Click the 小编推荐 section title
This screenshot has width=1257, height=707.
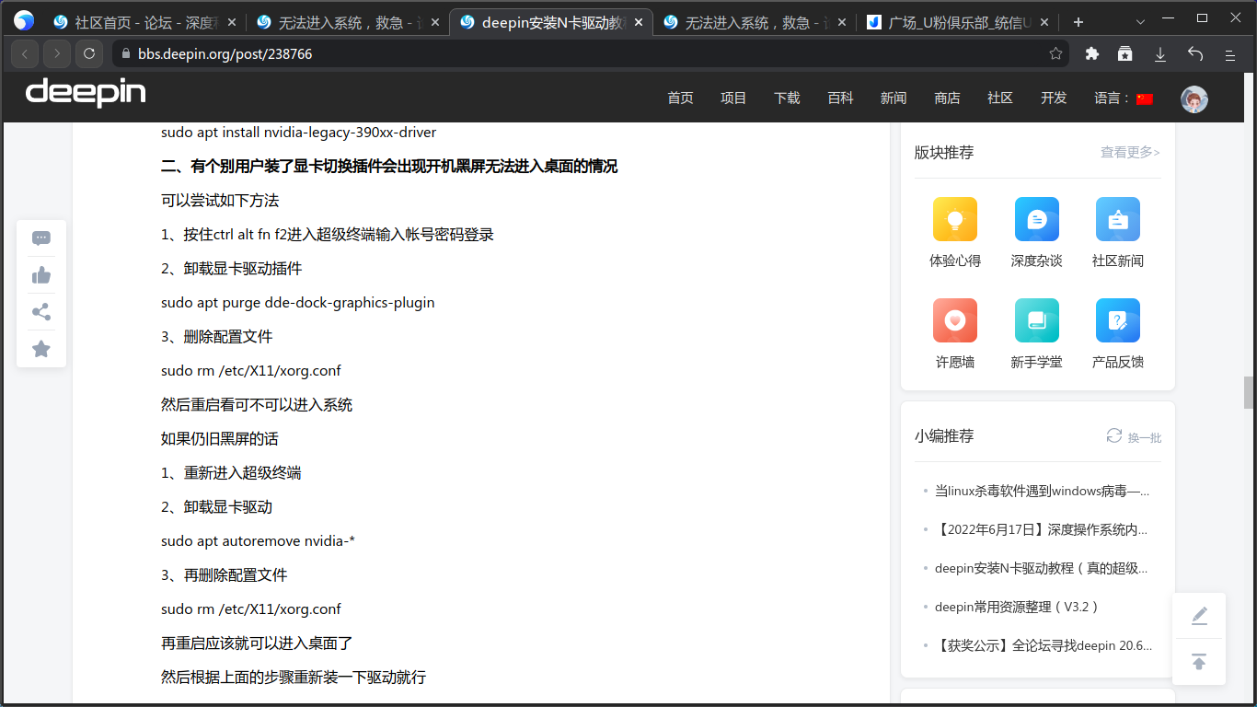click(x=944, y=436)
